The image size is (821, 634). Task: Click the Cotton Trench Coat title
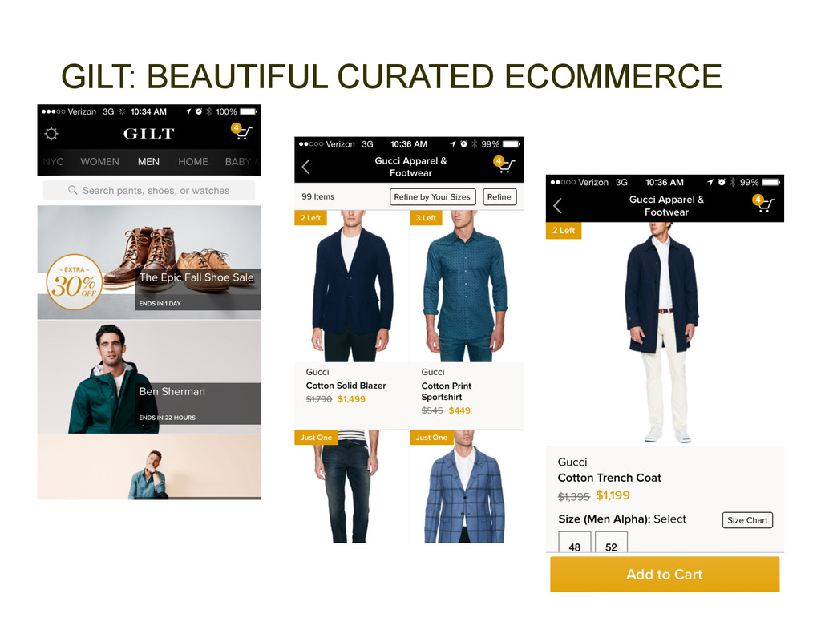click(609, 478)
